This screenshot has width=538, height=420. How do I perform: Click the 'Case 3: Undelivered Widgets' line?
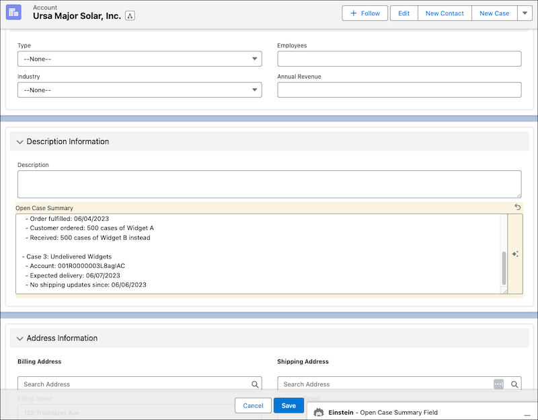click(67, 256)
